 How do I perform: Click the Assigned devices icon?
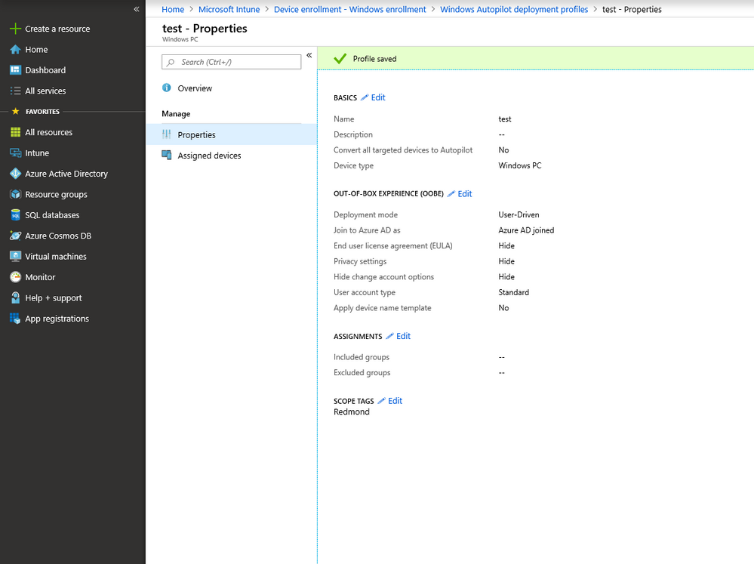(x=166, y=155)
